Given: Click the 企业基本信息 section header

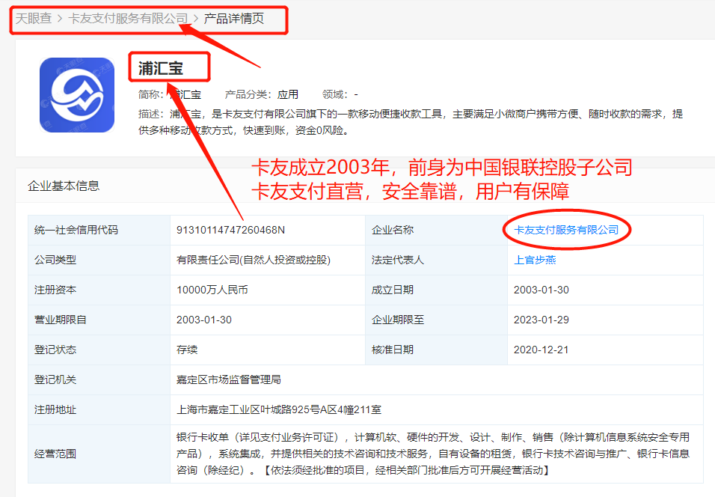Looking at the screenshot, I should click(64, 186).
